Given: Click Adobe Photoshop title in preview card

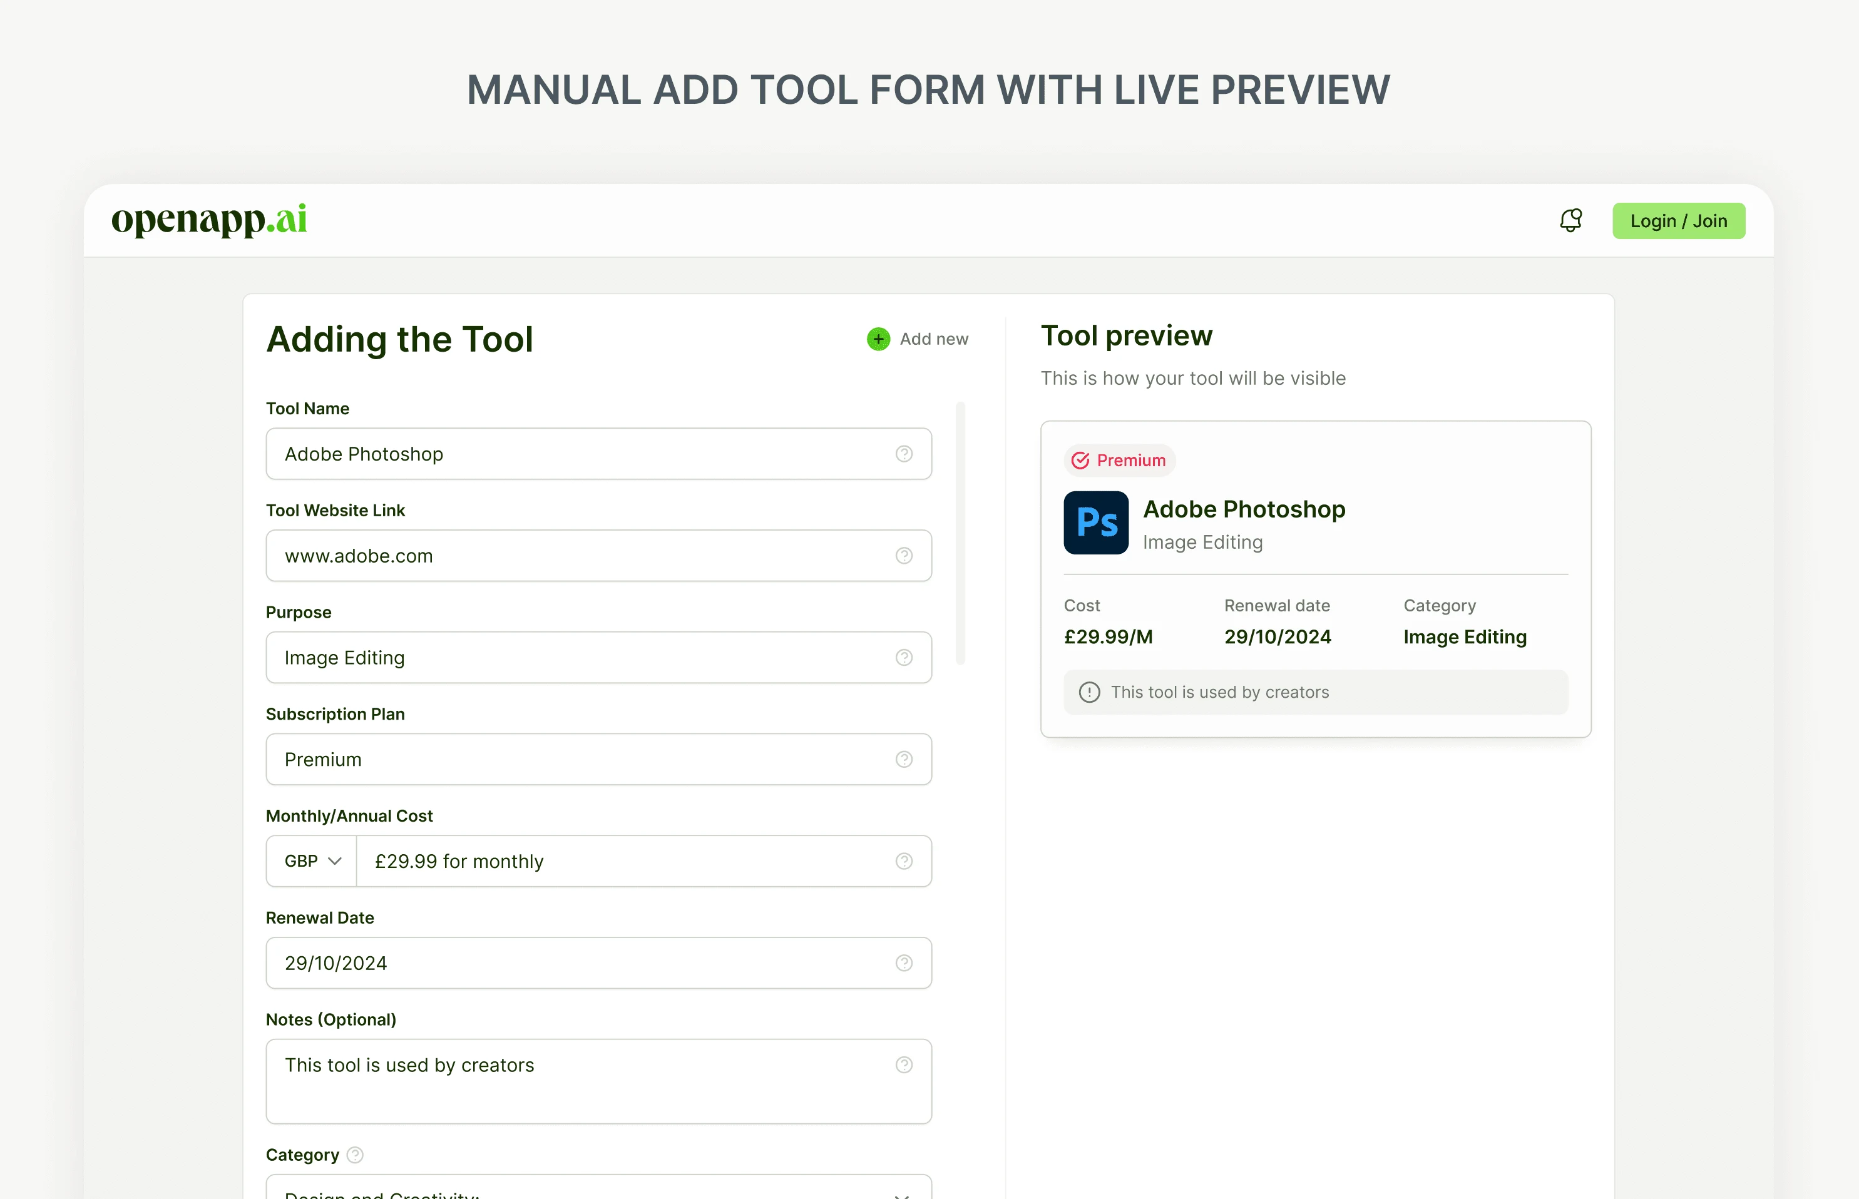Looking at the screenshot, I should 1243,509.
